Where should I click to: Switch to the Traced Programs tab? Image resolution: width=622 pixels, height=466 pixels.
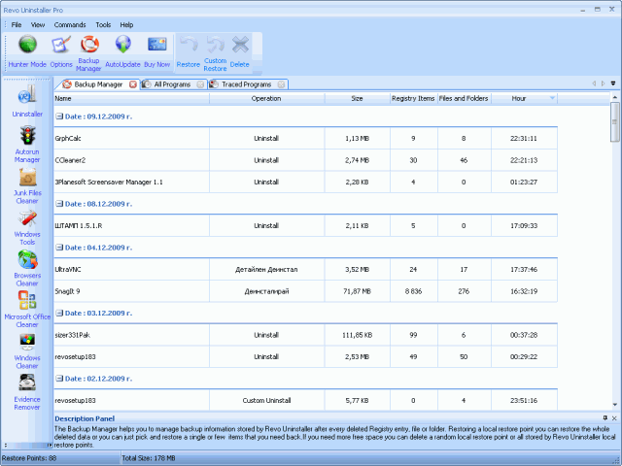pos(246,84)
